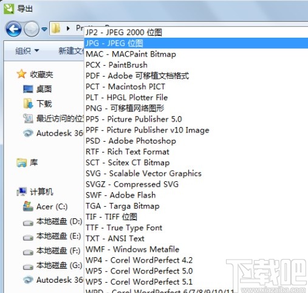Click the 本地磁盘 (G:) drive icon
The height and width of the screenshot is (293, 308).
click(28, 267)
